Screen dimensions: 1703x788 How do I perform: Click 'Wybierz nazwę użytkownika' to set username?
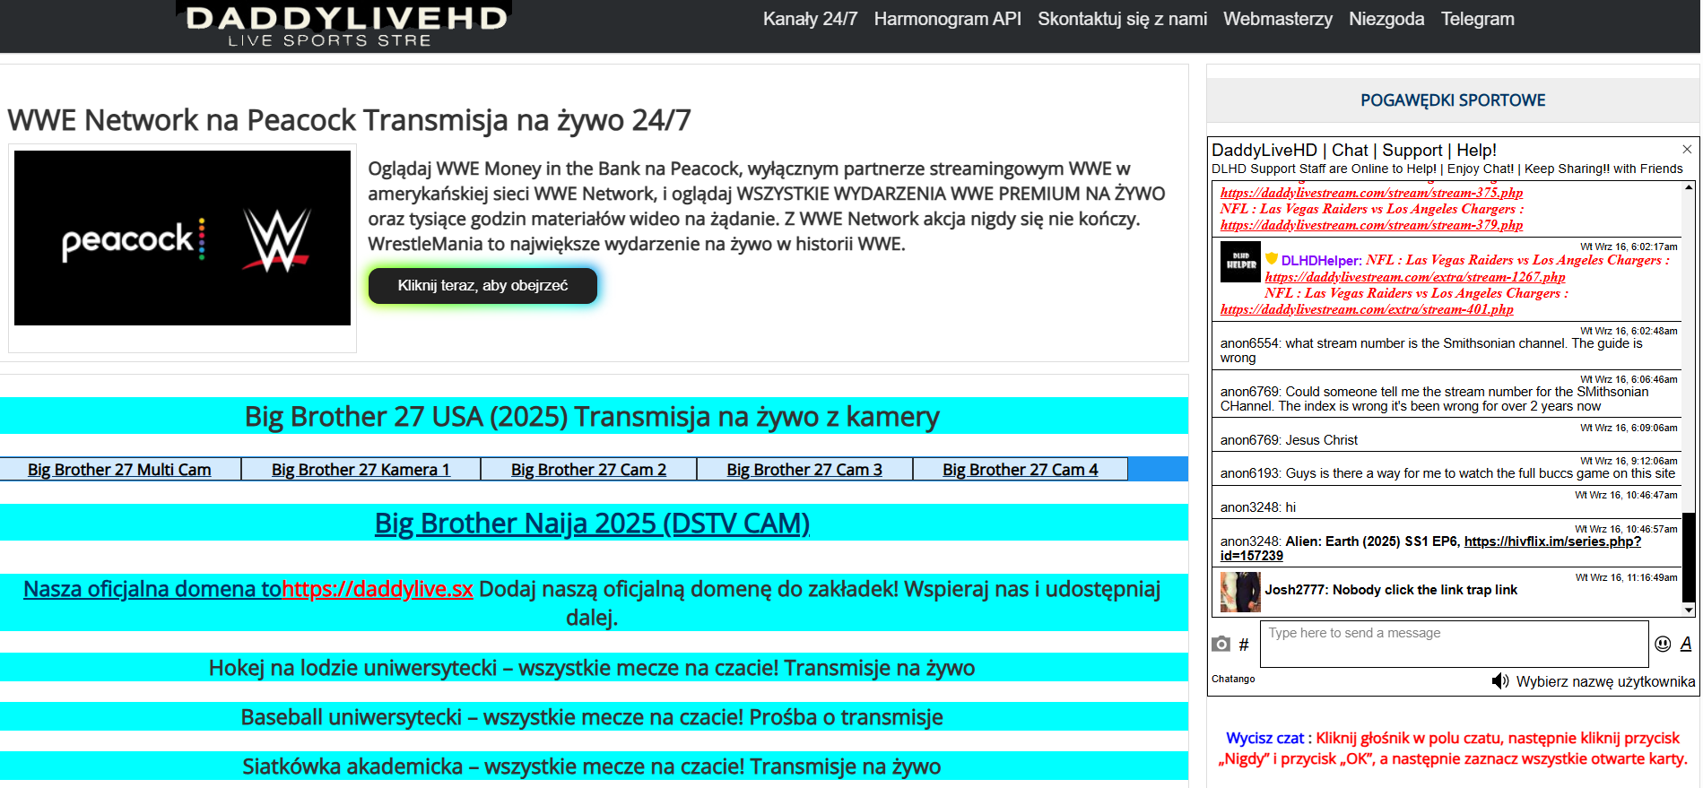point(1605,681)
